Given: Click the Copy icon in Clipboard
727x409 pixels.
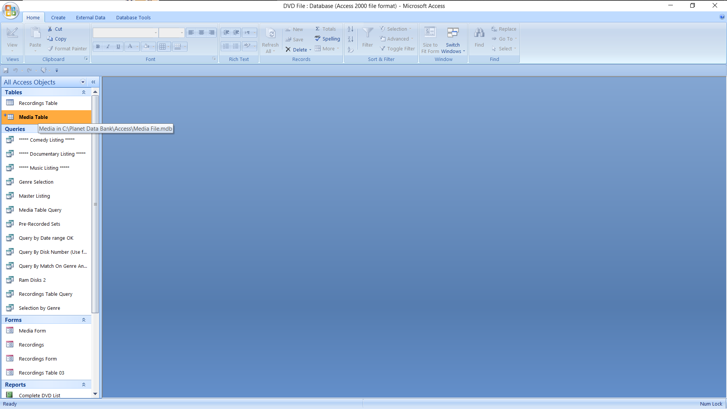Looking at the screenshot, I should tap(50, 39).
